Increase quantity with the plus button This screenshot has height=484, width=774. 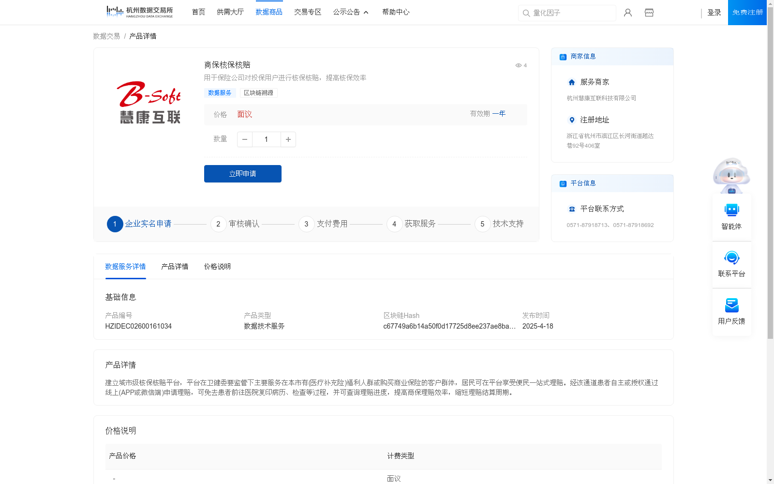pyautogui.click(x=288, y=139)
